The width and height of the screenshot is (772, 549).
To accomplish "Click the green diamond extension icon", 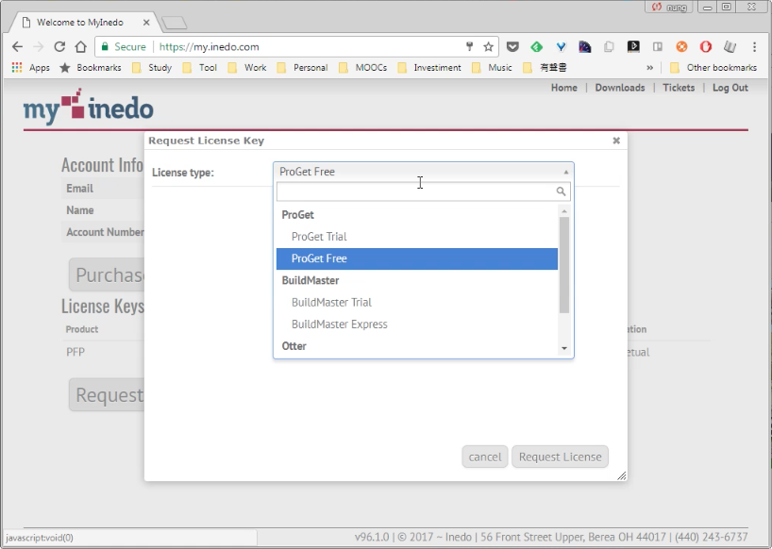I will click(x=537, y=47).
